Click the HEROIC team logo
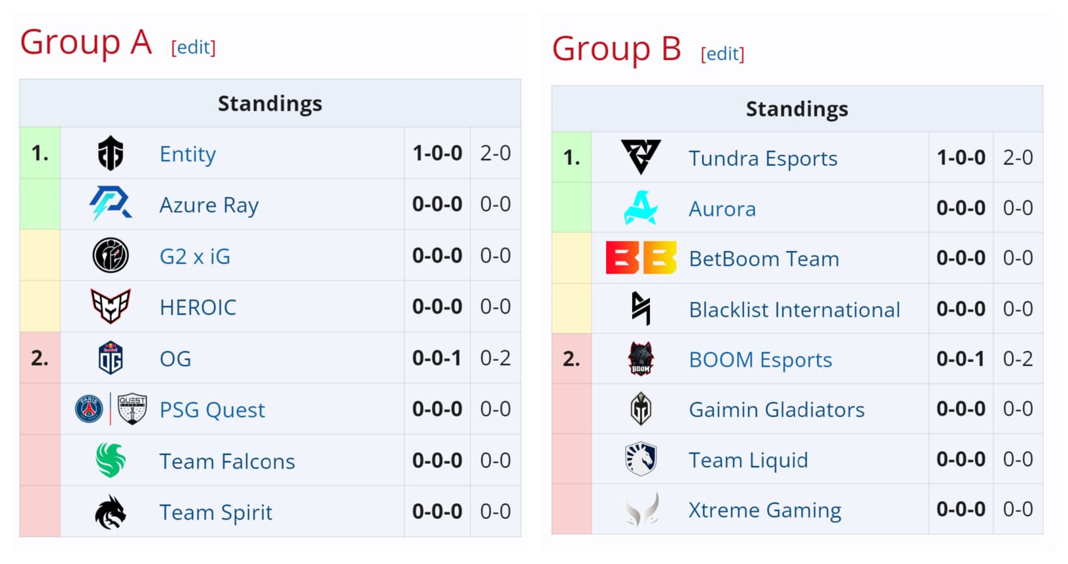 111,307
